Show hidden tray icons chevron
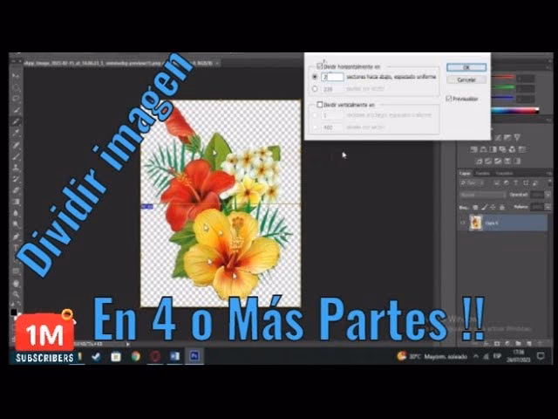This screenshot has height=419, width=558. coord(476,356)
